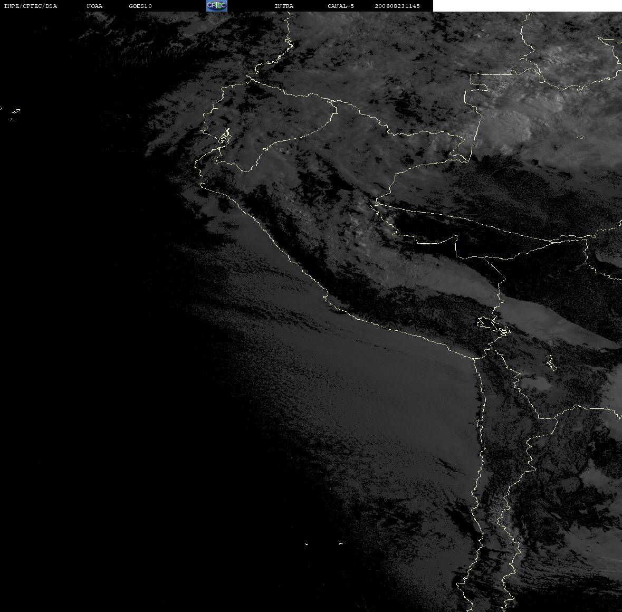Image resolution: width=622 pixels, height=612 pixels.
Task: Click the 200808231145 timestamp
Action: point(397,6)
